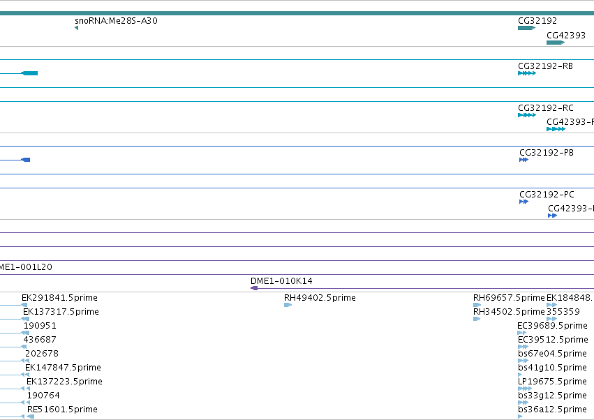Select the RH69657.5prime EST arrow glyph
This screenshot has width=594, height=420.
477,305
